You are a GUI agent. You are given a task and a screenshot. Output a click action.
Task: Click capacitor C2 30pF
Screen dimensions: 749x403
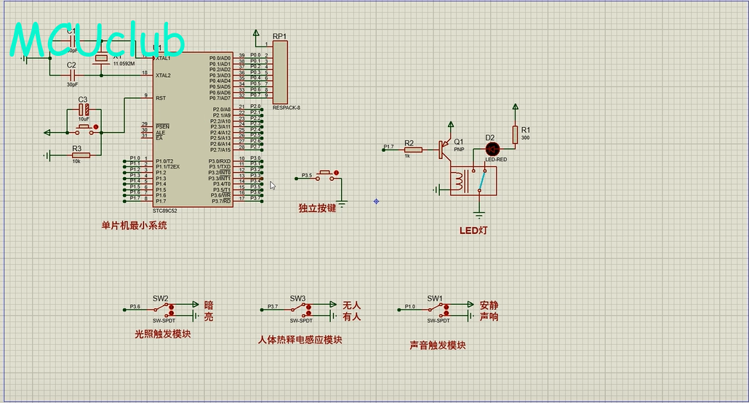click(71, 75)
